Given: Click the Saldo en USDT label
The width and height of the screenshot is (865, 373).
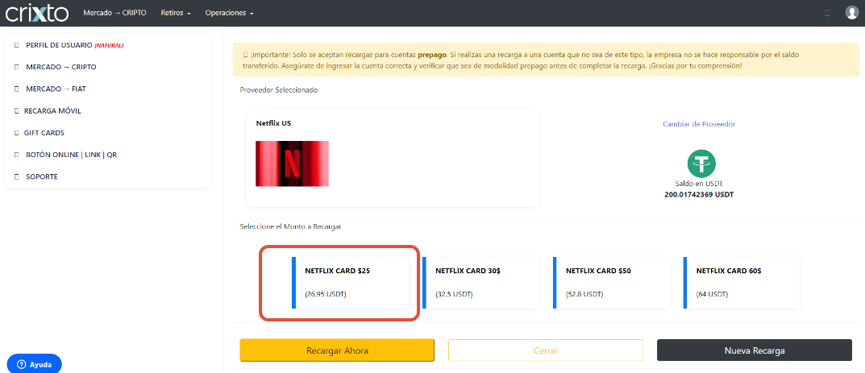Looking at the screenshot, I should [700, 184].
